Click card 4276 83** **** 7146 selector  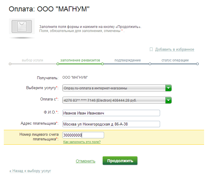(117, 100)
